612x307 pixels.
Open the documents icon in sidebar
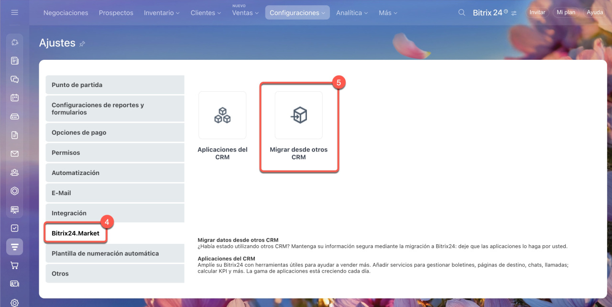point(14,135)
